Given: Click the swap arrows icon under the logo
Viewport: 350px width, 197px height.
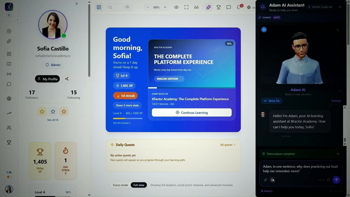Looking at the screenshot, I should click(9, 15).
